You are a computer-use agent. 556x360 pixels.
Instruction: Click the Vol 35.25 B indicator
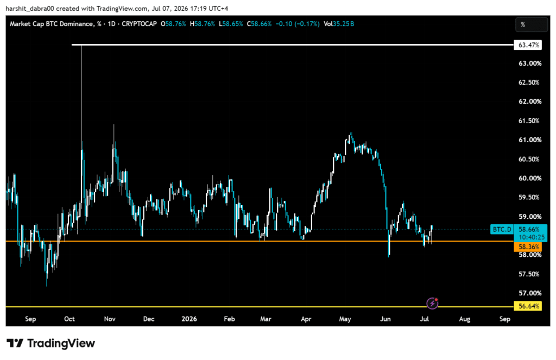pyautogui.click(x=339, y=24)
